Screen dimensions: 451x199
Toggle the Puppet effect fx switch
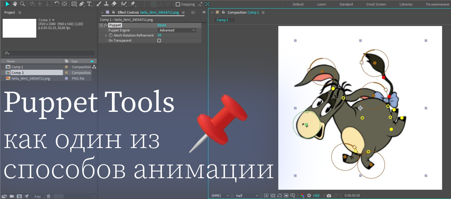pos(106,25)
